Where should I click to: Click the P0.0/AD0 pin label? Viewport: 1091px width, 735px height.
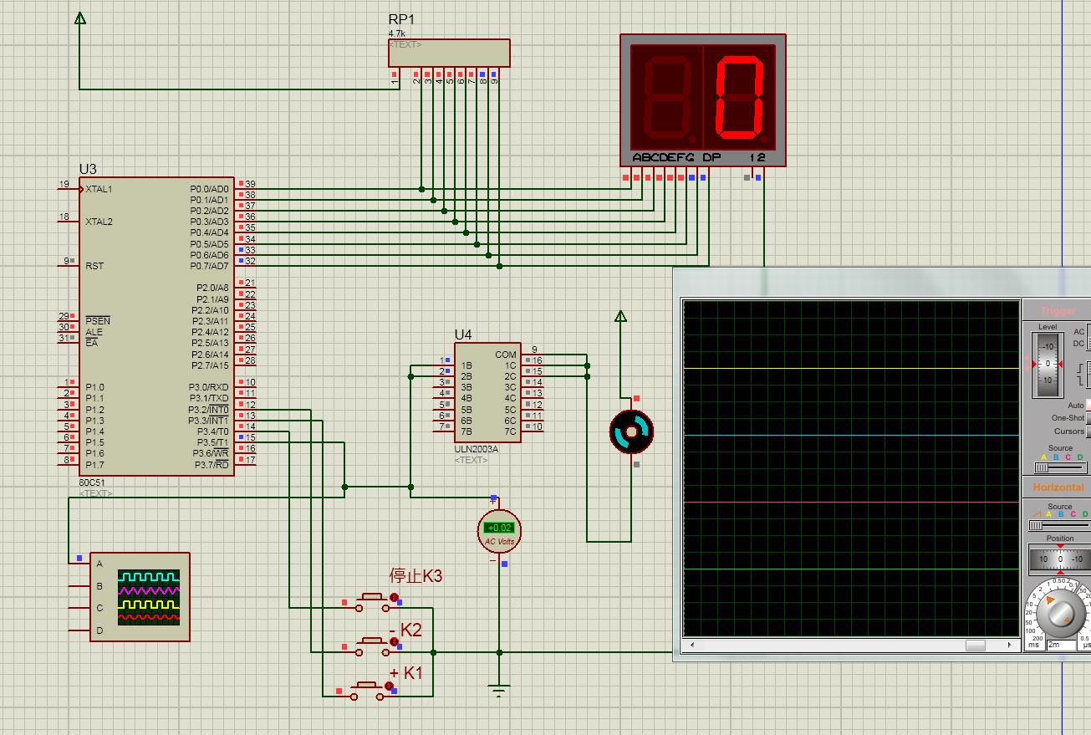coord(209,189)
